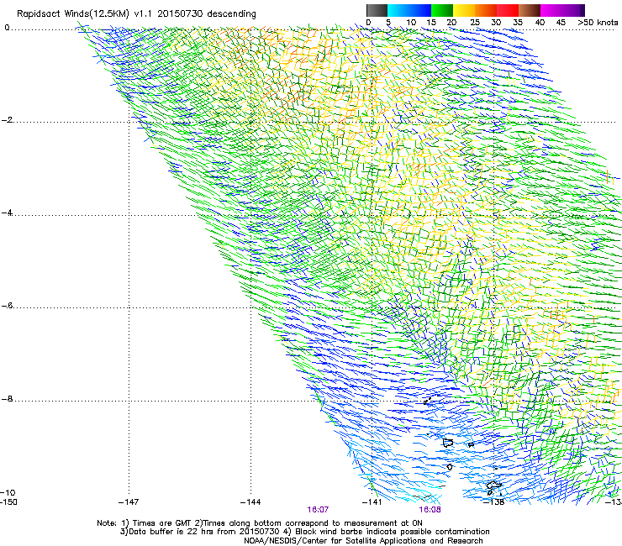Click the "-138" longitude axis label

tap(494, 502)
